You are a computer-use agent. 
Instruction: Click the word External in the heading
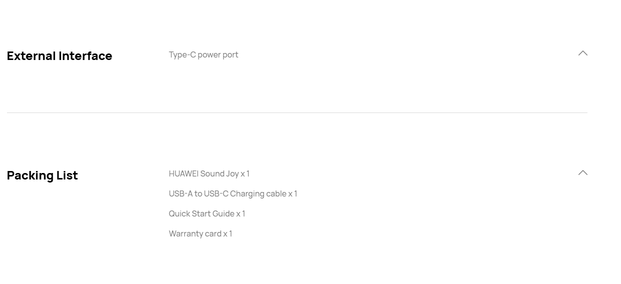pos(32,55)
